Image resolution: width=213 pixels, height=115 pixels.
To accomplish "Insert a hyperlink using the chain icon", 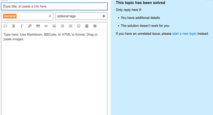I will coord(30,26).
